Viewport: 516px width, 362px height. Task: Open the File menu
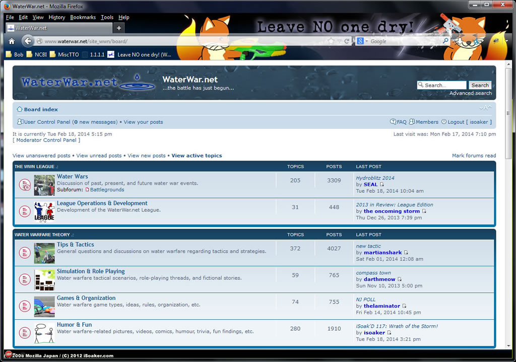(x=10, y=17)
